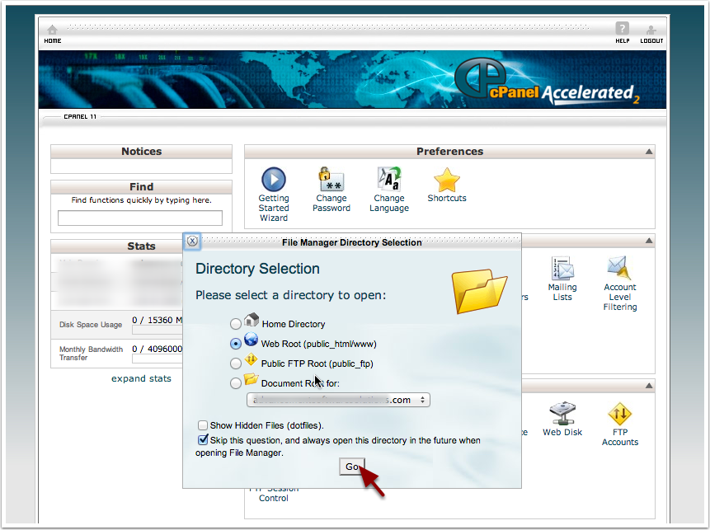The image size is (710, 530).
Task: Click the Find functions search field
Action: pyautogui.click(x=140, y=218)
